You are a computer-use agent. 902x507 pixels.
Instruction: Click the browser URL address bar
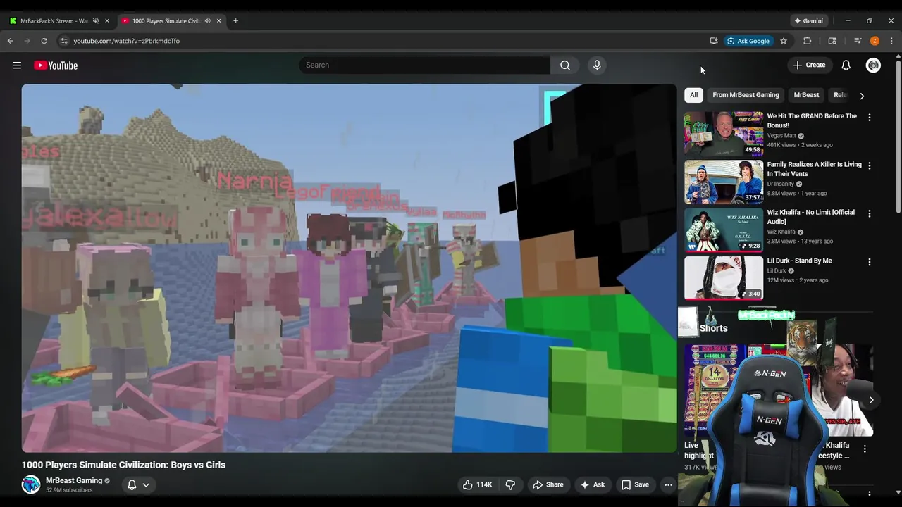381,41
